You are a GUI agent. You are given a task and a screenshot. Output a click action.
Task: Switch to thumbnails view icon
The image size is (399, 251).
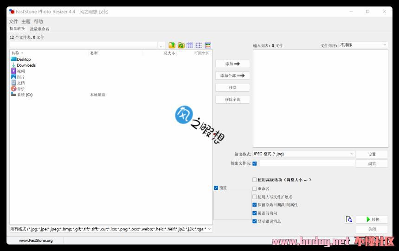(208, 45)
